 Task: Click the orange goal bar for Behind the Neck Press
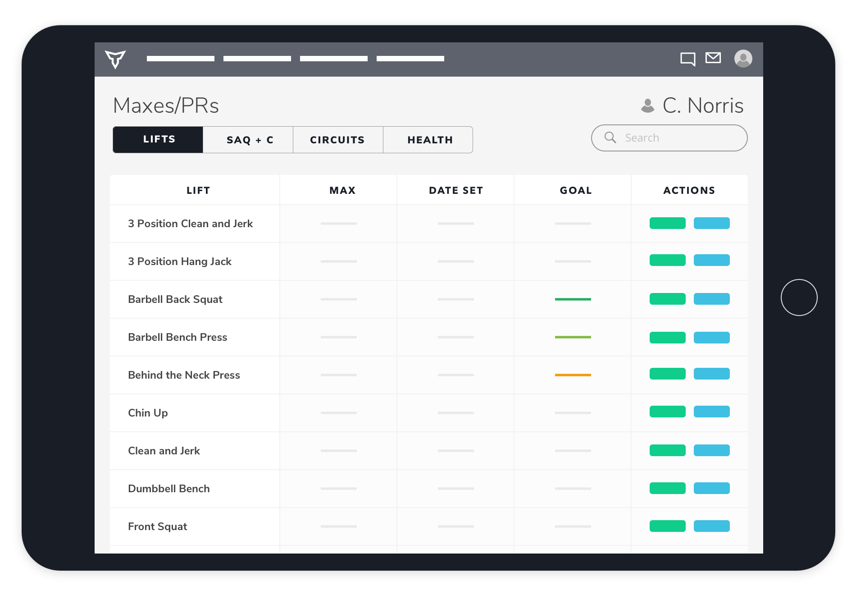pos(573,375)
